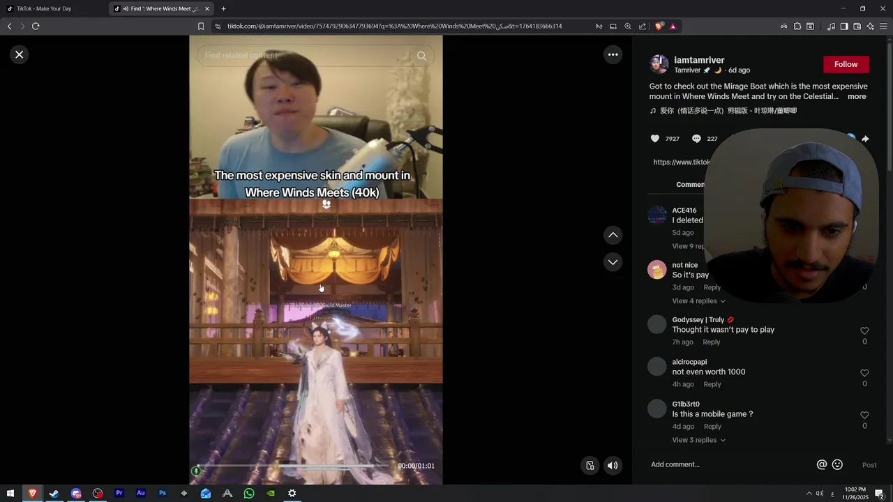Click comment text 'not even worth 1000'

click(x=709, y=372)
